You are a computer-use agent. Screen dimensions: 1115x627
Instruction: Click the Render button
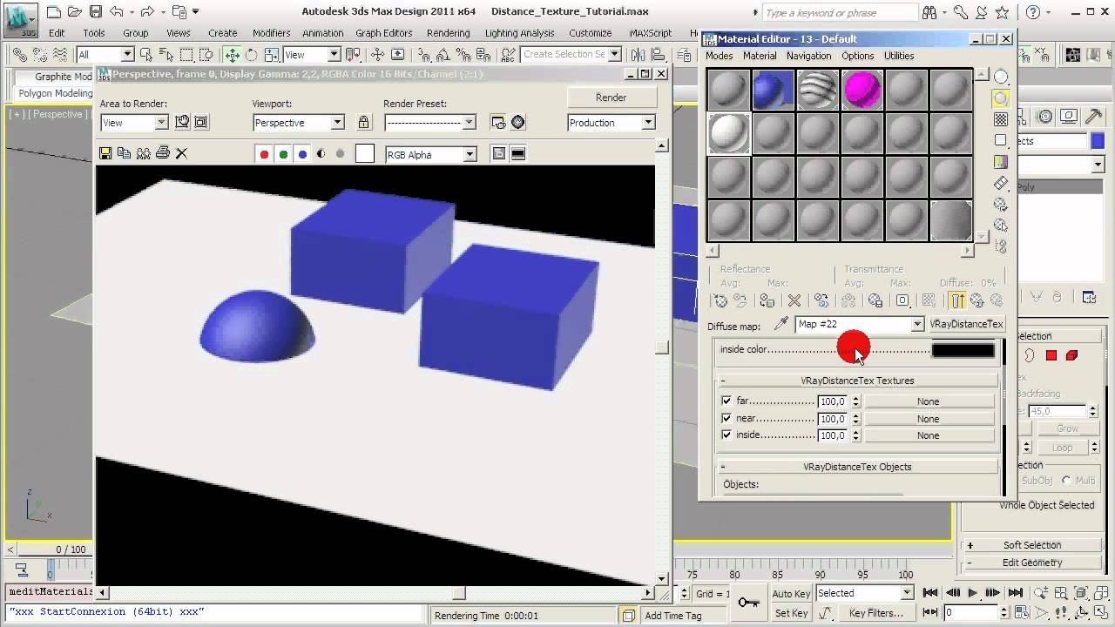(611, 98)
